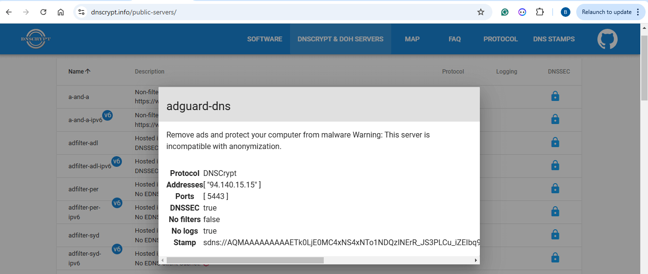
Task: Click the DNSCrypt logo in header
Action: [x=36, y=39]
